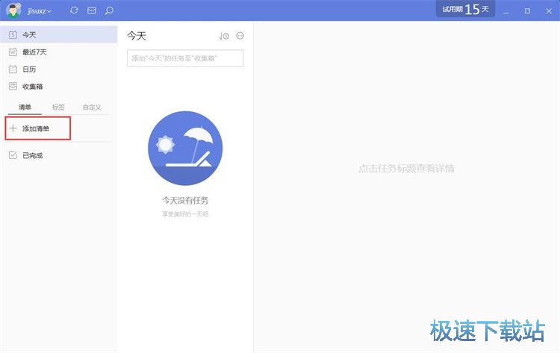Minimize the application window
Image resolution: width=560 pixels, height=353 pixels.
click(505, 11)
